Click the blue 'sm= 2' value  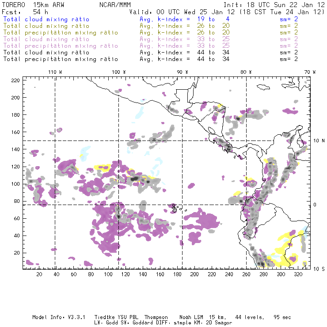point(289,19)
